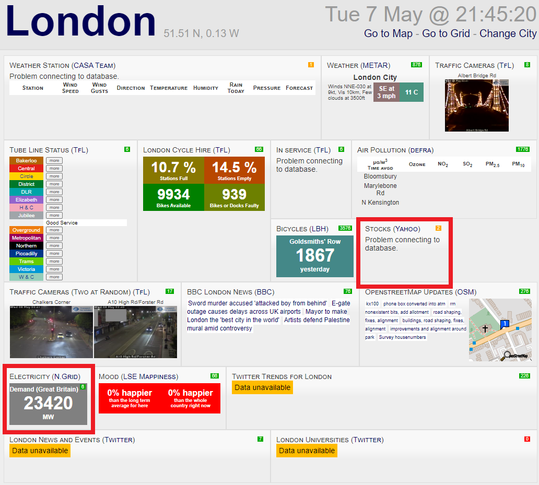Image resolution: width=539 pixels, height=485 pixels.
Task: Click the green 76 badge on BBC London News
Action: tap(348, 291)
